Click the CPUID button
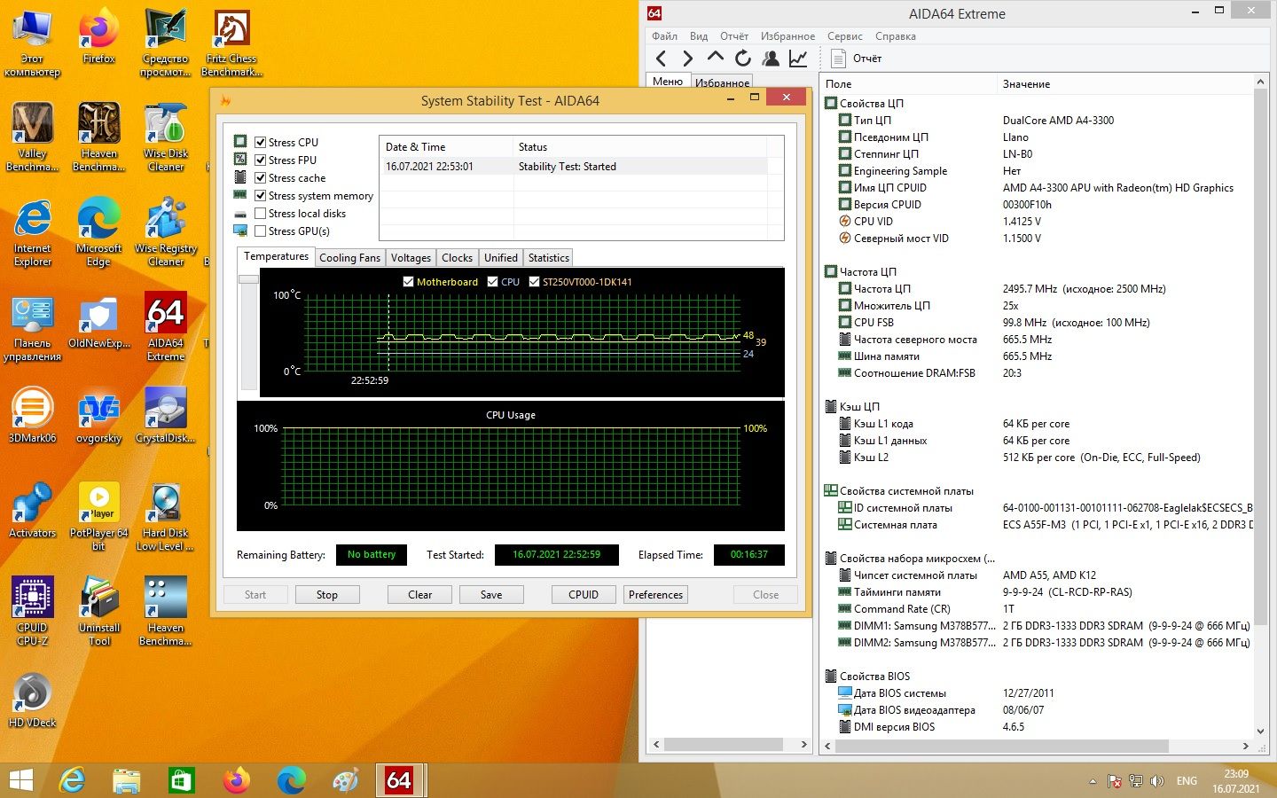 coord(584,595)
